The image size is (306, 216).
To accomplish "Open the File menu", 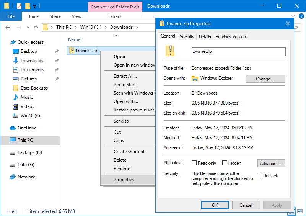I will (x=11, y=16).
